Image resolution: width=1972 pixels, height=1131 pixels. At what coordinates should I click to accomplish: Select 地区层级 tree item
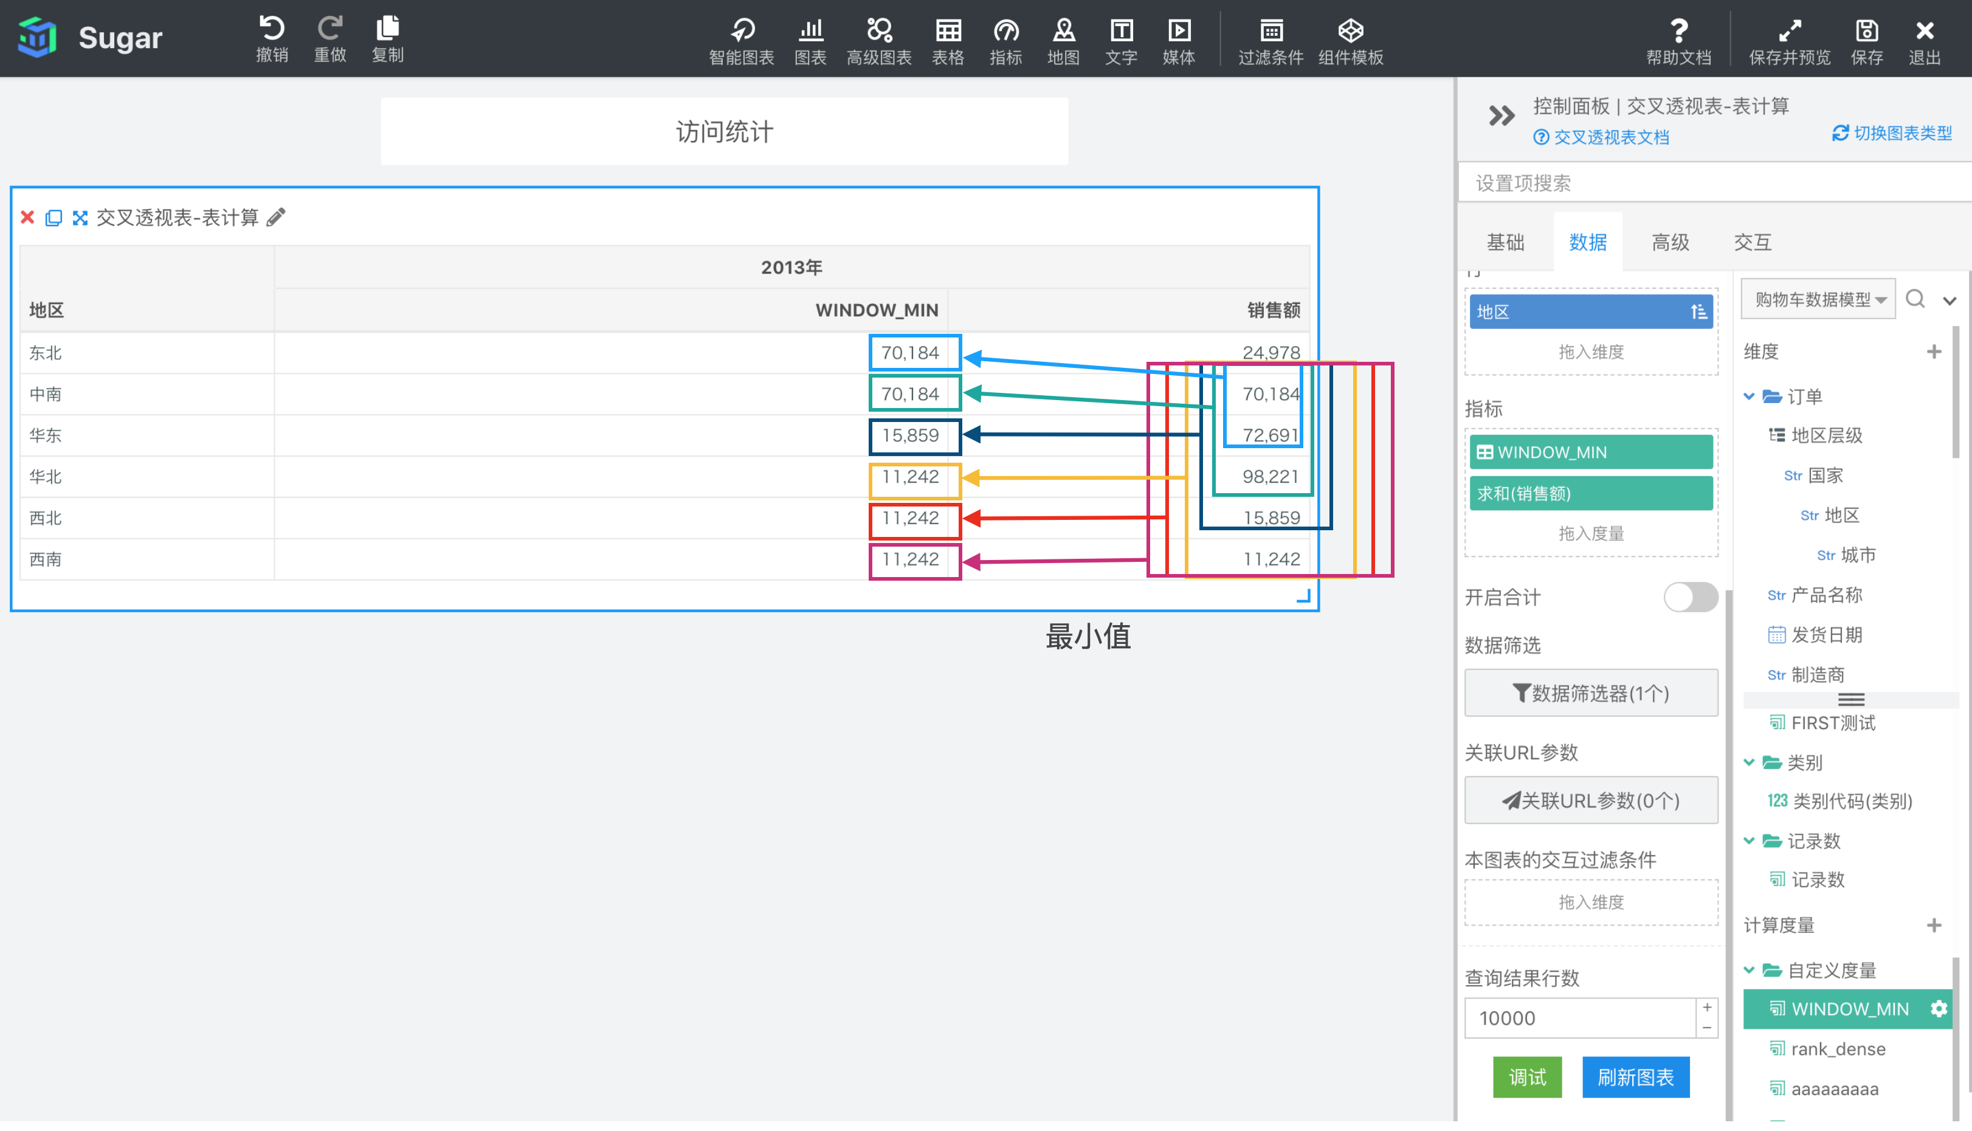coord(1815,435)
